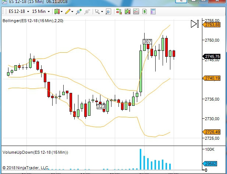Open the 15 Min interval dropdown
The width and height of the screenshot is (227, 174).
tap(41, 11)
